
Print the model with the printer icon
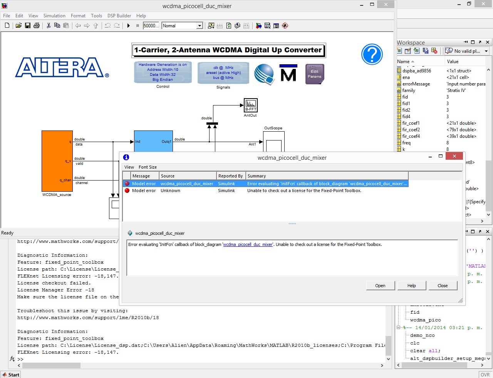[37, 26]
